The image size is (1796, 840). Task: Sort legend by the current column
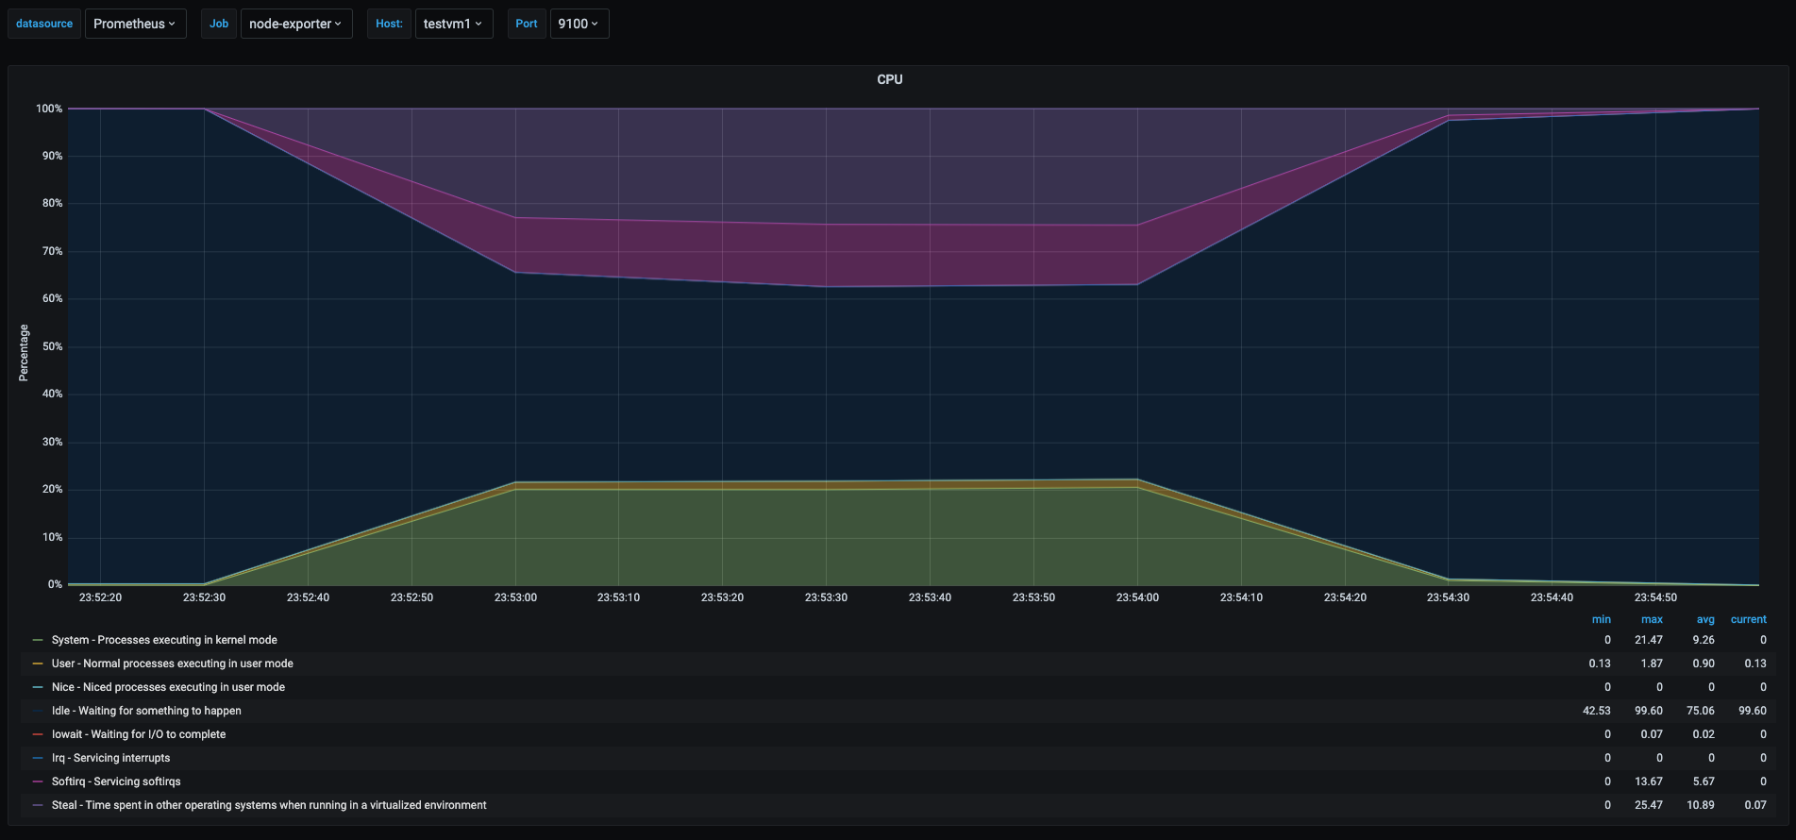click(x=1748, y=619)
